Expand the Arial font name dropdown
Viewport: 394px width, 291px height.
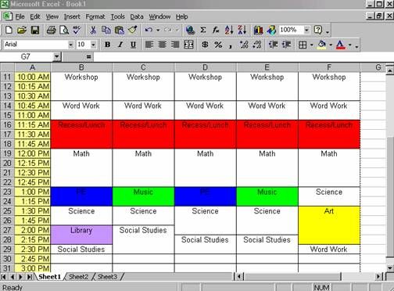coord(70,45)
